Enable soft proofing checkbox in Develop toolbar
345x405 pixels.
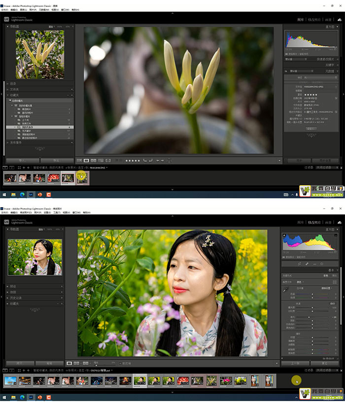pyautogui.click(x=120, y=364)
